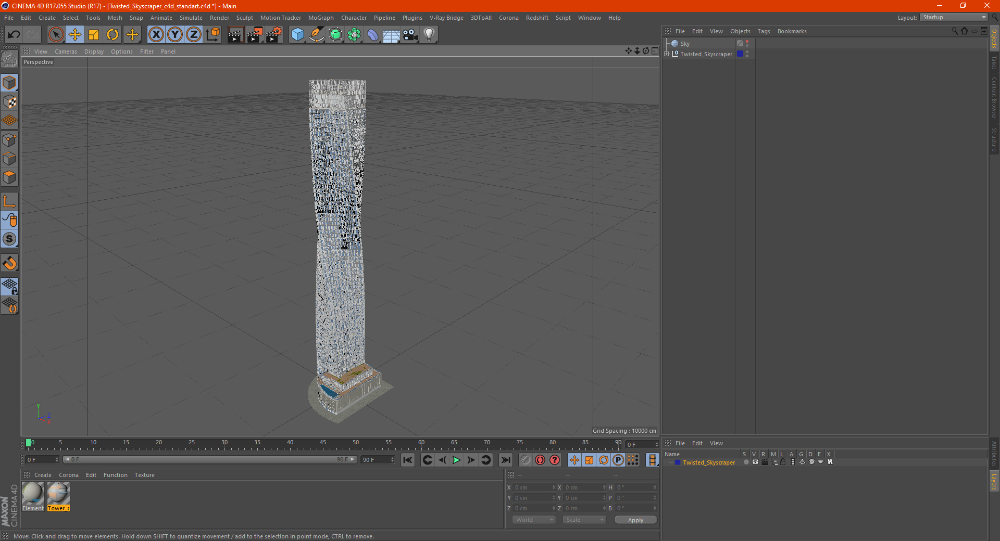
Task: Toggle Rotation keyframe recording button
Action: 603,460
